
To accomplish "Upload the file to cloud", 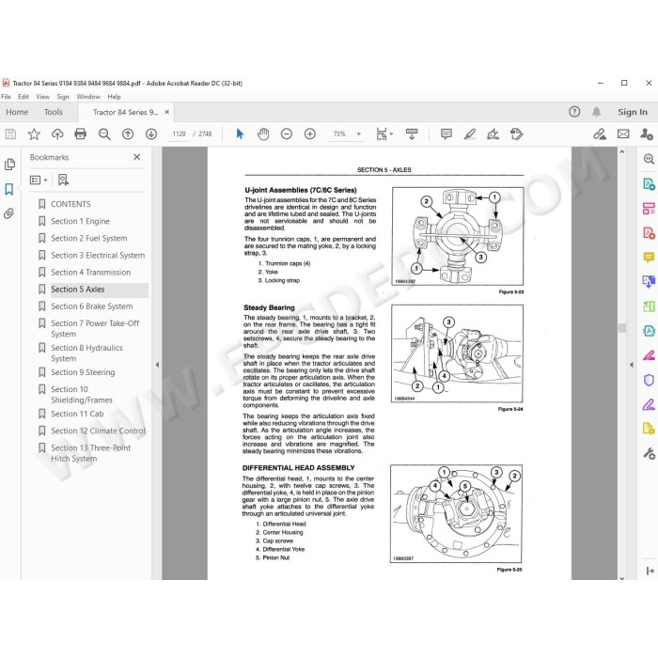I will pos(57,134).
